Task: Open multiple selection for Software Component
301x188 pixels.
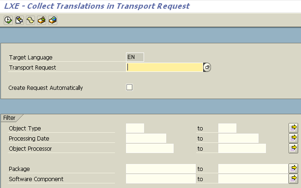Action: point(293,179)
